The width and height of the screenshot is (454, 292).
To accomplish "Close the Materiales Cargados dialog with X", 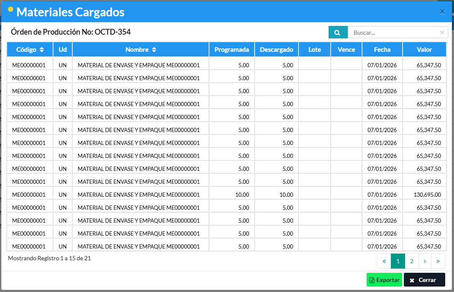I will tap(442, 12).
